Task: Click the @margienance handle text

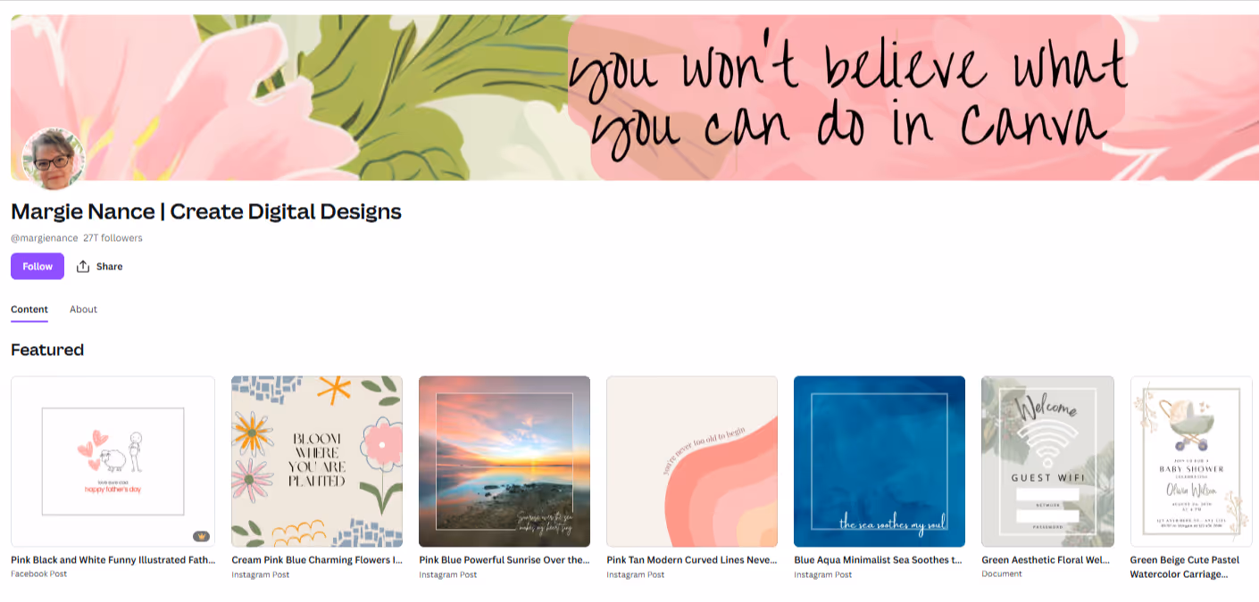Action: pos(44,238)
